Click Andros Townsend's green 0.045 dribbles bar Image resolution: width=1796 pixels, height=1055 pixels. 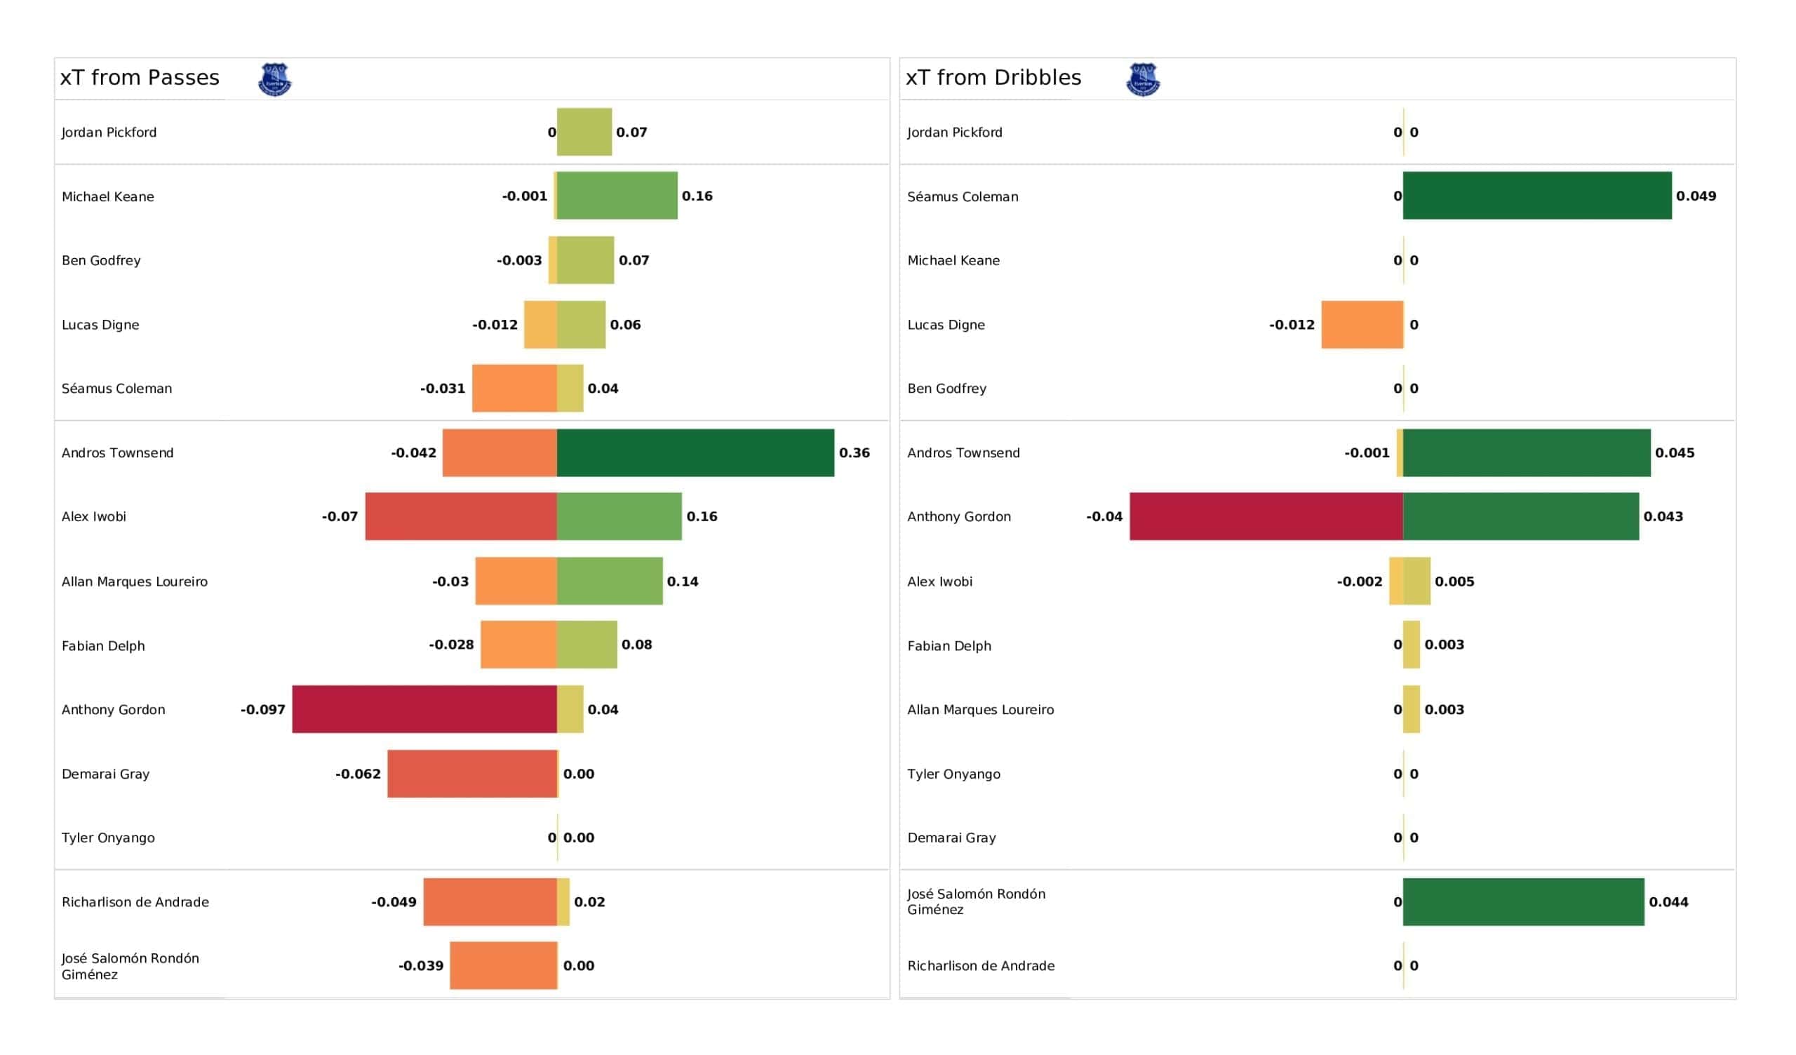(x=1526, y=452)
